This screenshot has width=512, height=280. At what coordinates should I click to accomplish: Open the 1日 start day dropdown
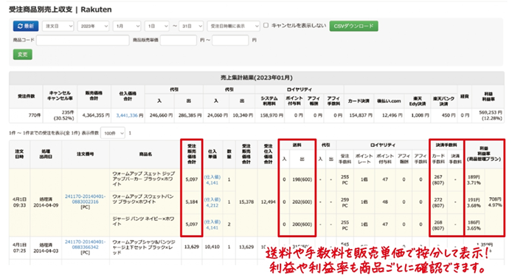tap(156, 26)
